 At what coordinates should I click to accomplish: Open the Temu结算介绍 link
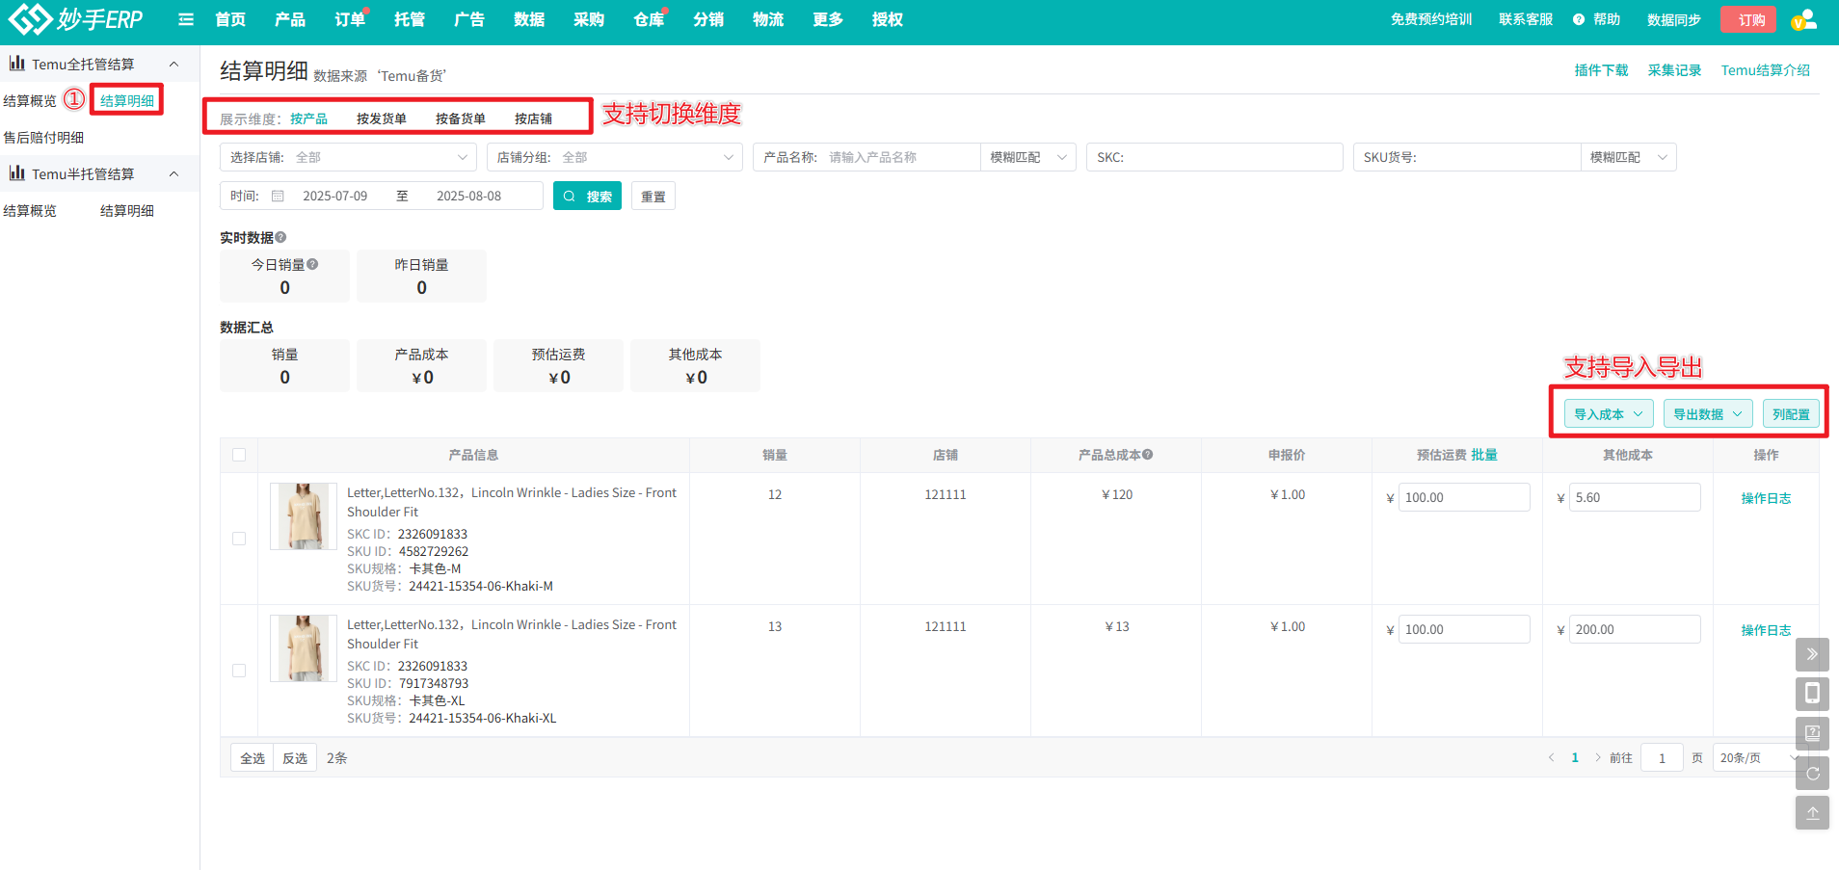(x=1765, y=70)
